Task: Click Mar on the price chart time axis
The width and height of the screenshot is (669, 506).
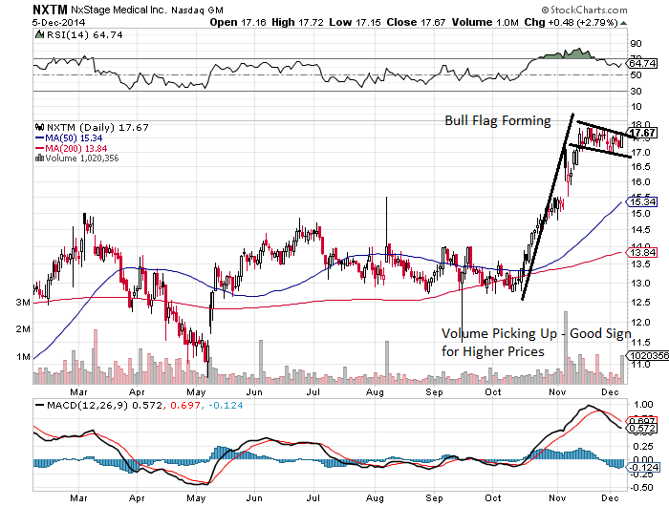Action: [x=79, y=392]
